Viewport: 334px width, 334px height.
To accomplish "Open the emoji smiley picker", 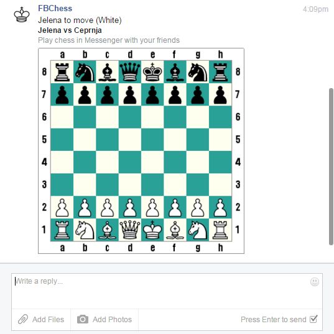I will click(x=315, y=282).
